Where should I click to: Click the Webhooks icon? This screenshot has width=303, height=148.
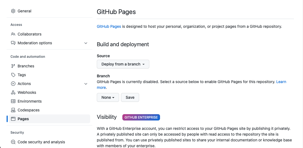click(13, 92)
